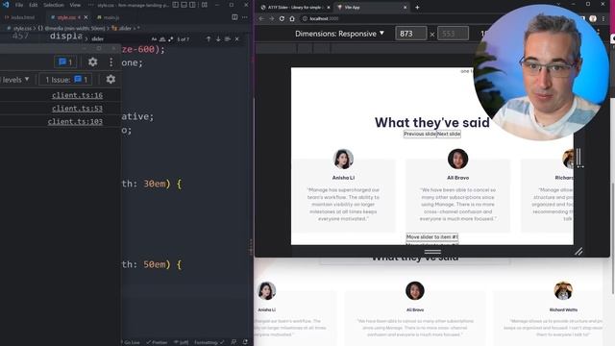The image size is (615, 346).
Task: Click the height field showing 553
Action: tap(453, 34)
